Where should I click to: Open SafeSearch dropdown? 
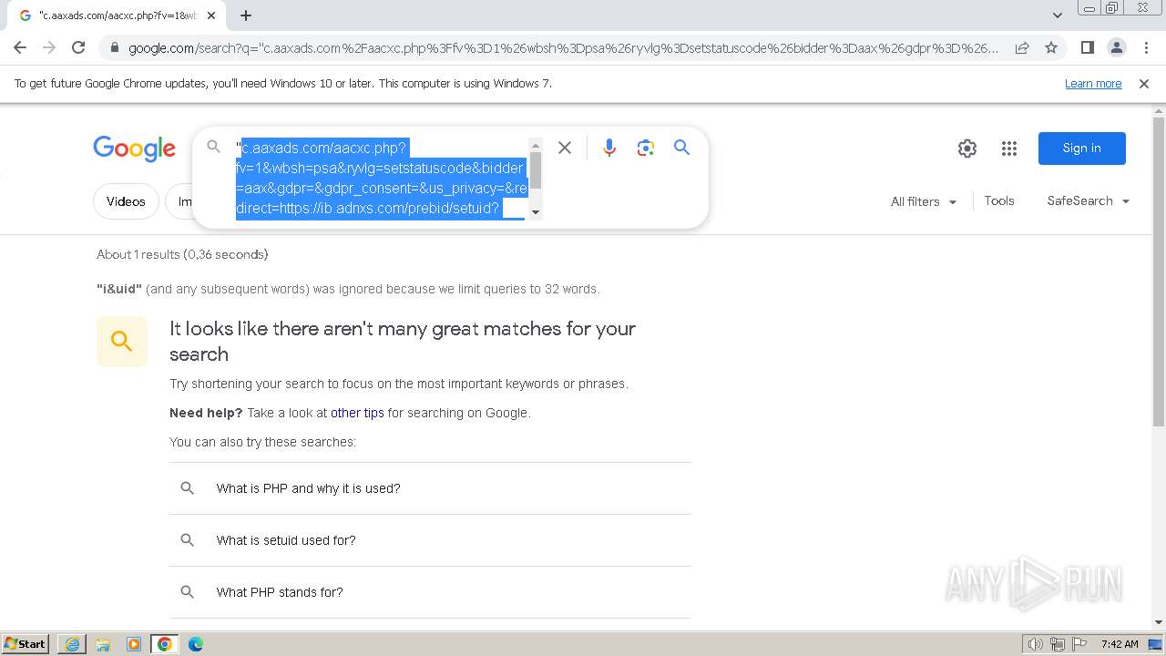point(1089,201)
